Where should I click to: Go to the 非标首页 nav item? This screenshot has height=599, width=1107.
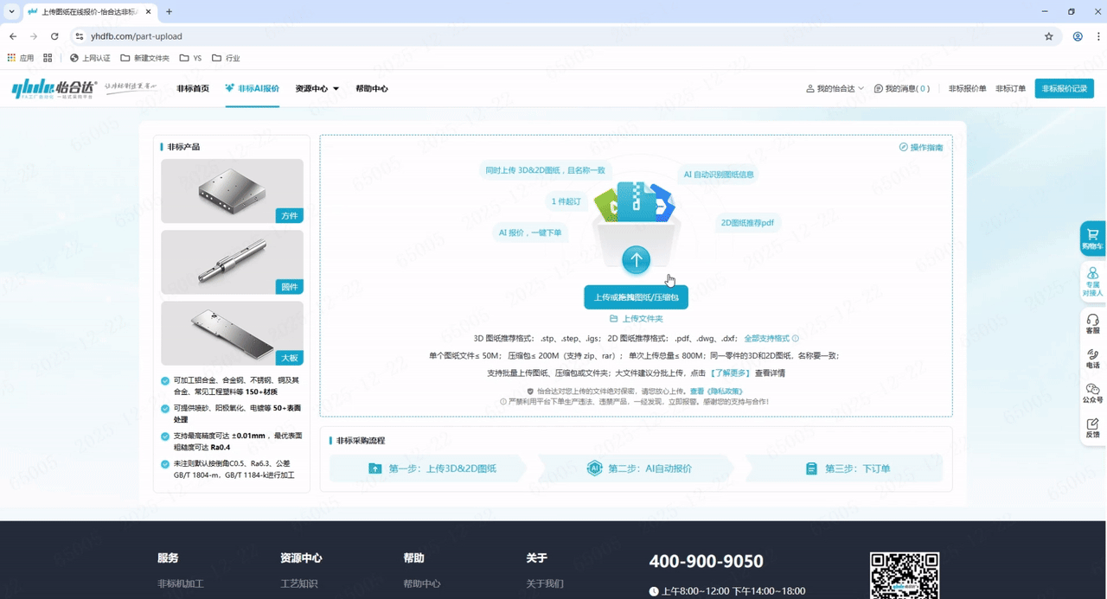coord(193,89)
